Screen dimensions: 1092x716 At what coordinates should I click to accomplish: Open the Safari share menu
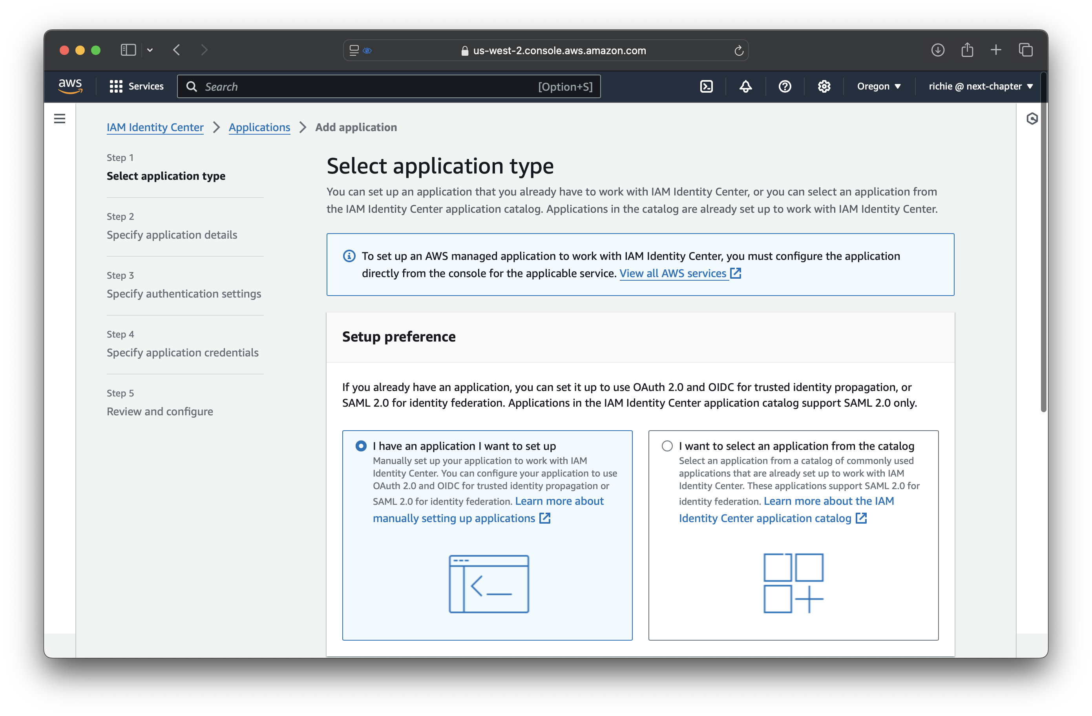click(x=967, y=49)
